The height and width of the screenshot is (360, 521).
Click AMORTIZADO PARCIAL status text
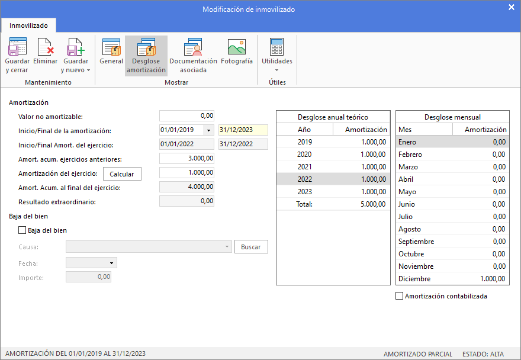[x=418, y=354]
